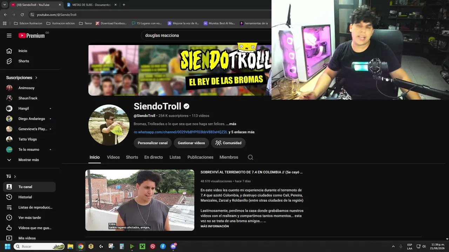Close the SiendoTroll YouTube tab

coord(60,5)
